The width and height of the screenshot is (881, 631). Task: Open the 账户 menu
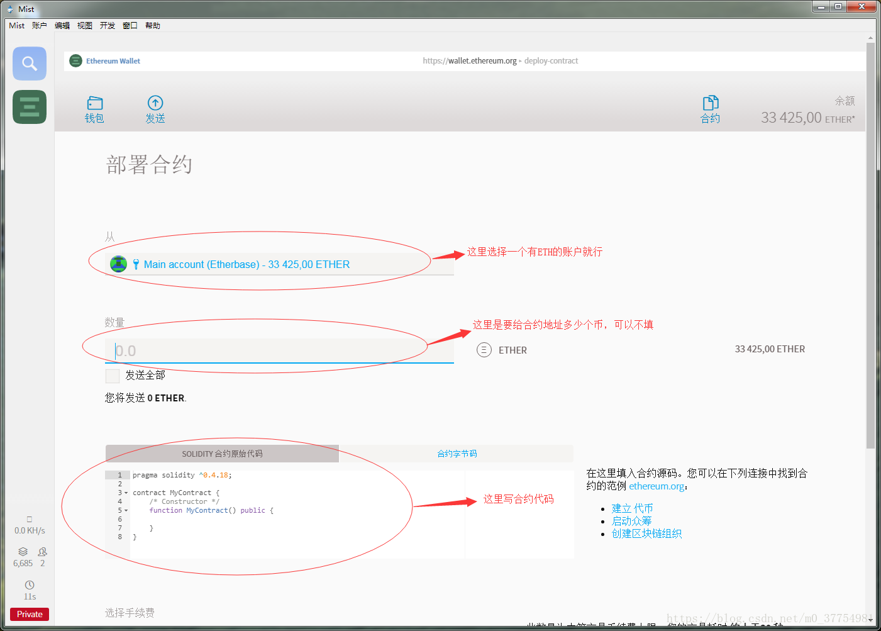[x=40, y=26]
